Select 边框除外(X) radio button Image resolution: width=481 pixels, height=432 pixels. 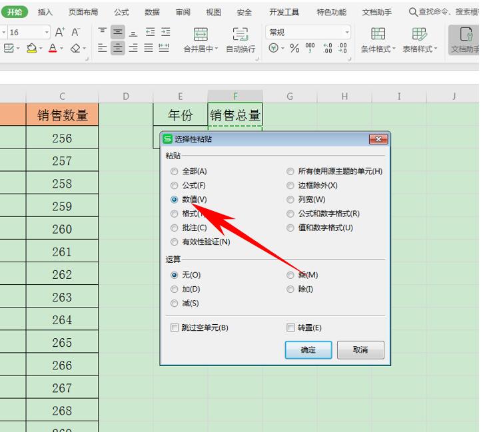[x=290, y=186]
